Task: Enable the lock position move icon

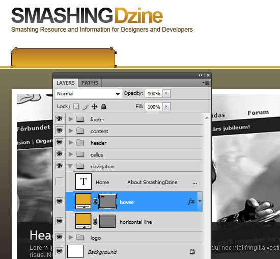Action: pyautogui.click(x=95, y=107)
